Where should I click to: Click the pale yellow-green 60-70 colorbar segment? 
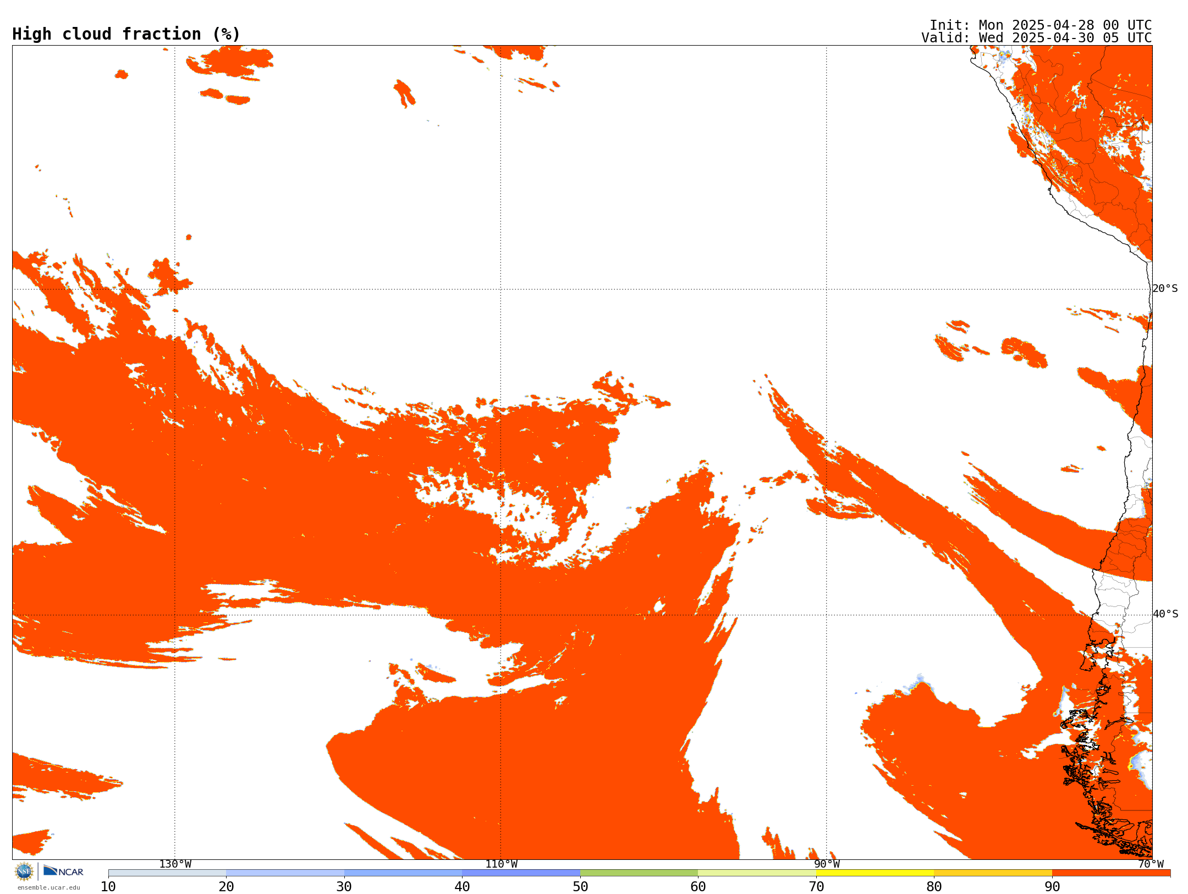(x=757, y=873)
